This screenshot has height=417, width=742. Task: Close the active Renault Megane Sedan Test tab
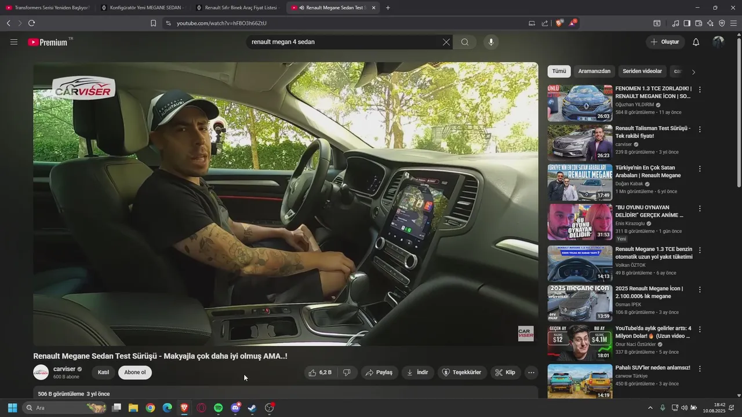click(373, 8)
